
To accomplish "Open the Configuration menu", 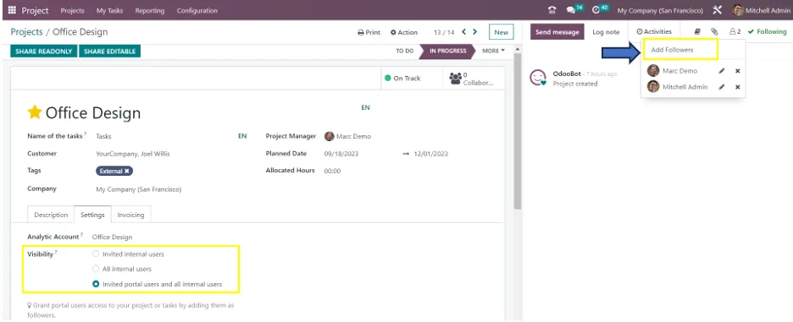I will (197, 11).
